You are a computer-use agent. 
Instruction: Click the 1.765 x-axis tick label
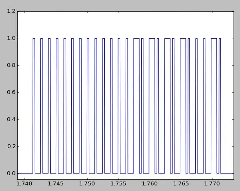coord(181,184)
